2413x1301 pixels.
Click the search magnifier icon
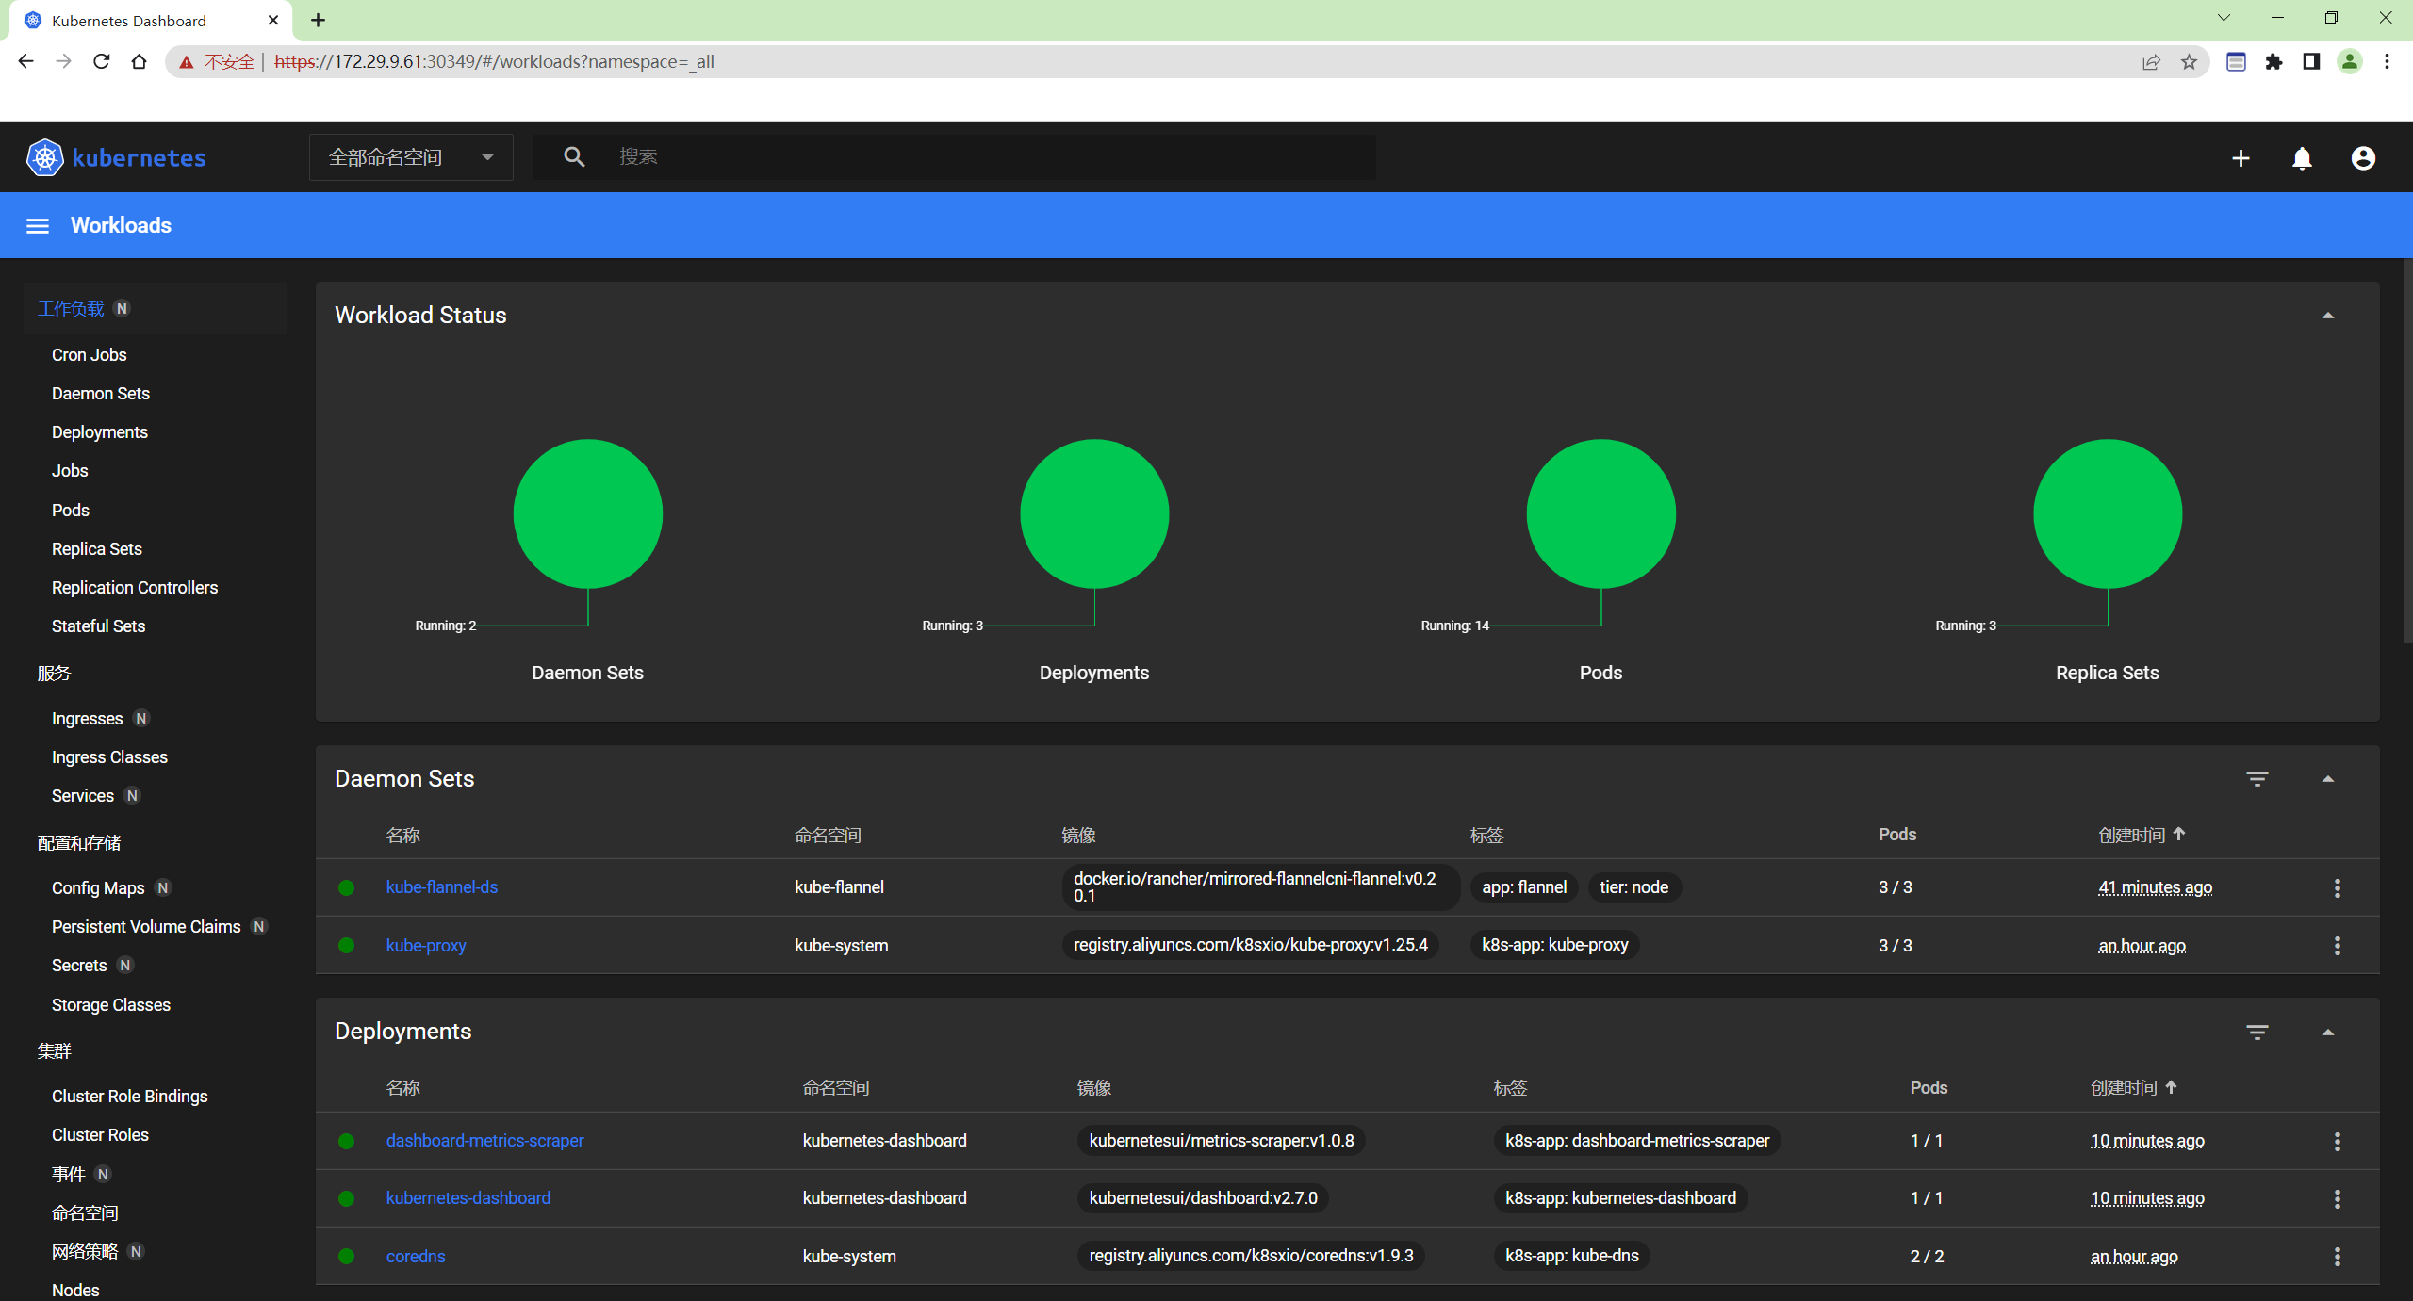[x=574, y=156]
